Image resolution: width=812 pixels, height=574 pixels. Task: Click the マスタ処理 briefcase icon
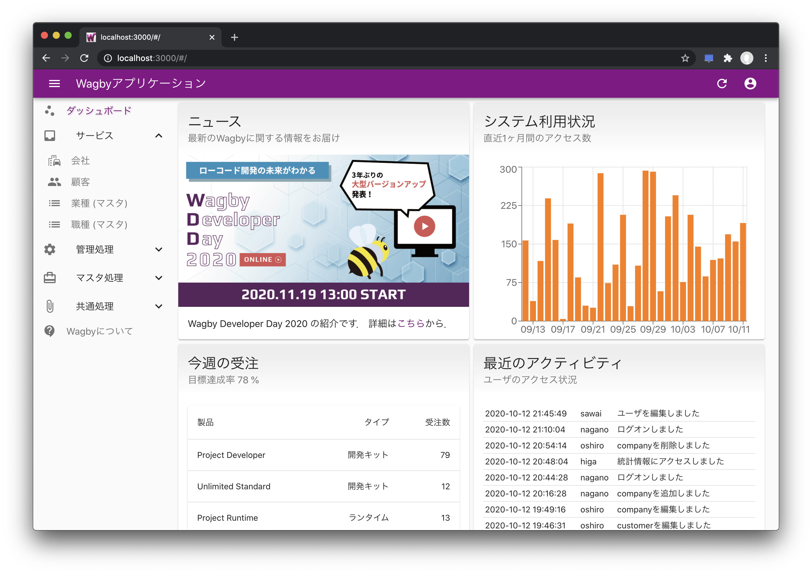tap(50, 278)
